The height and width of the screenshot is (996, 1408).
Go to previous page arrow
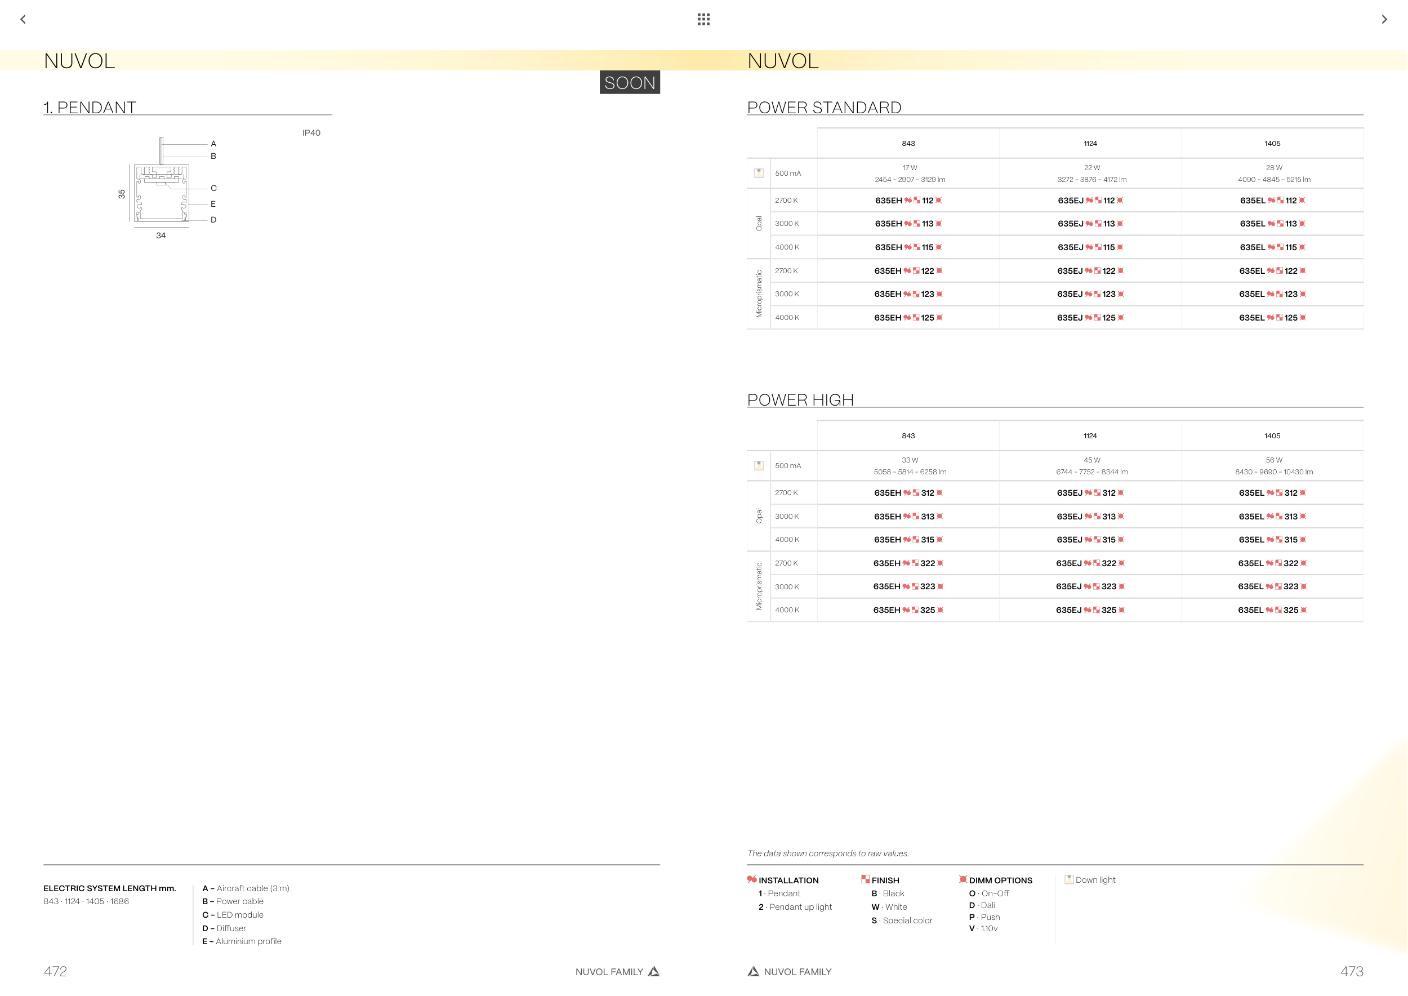(23, 20)
